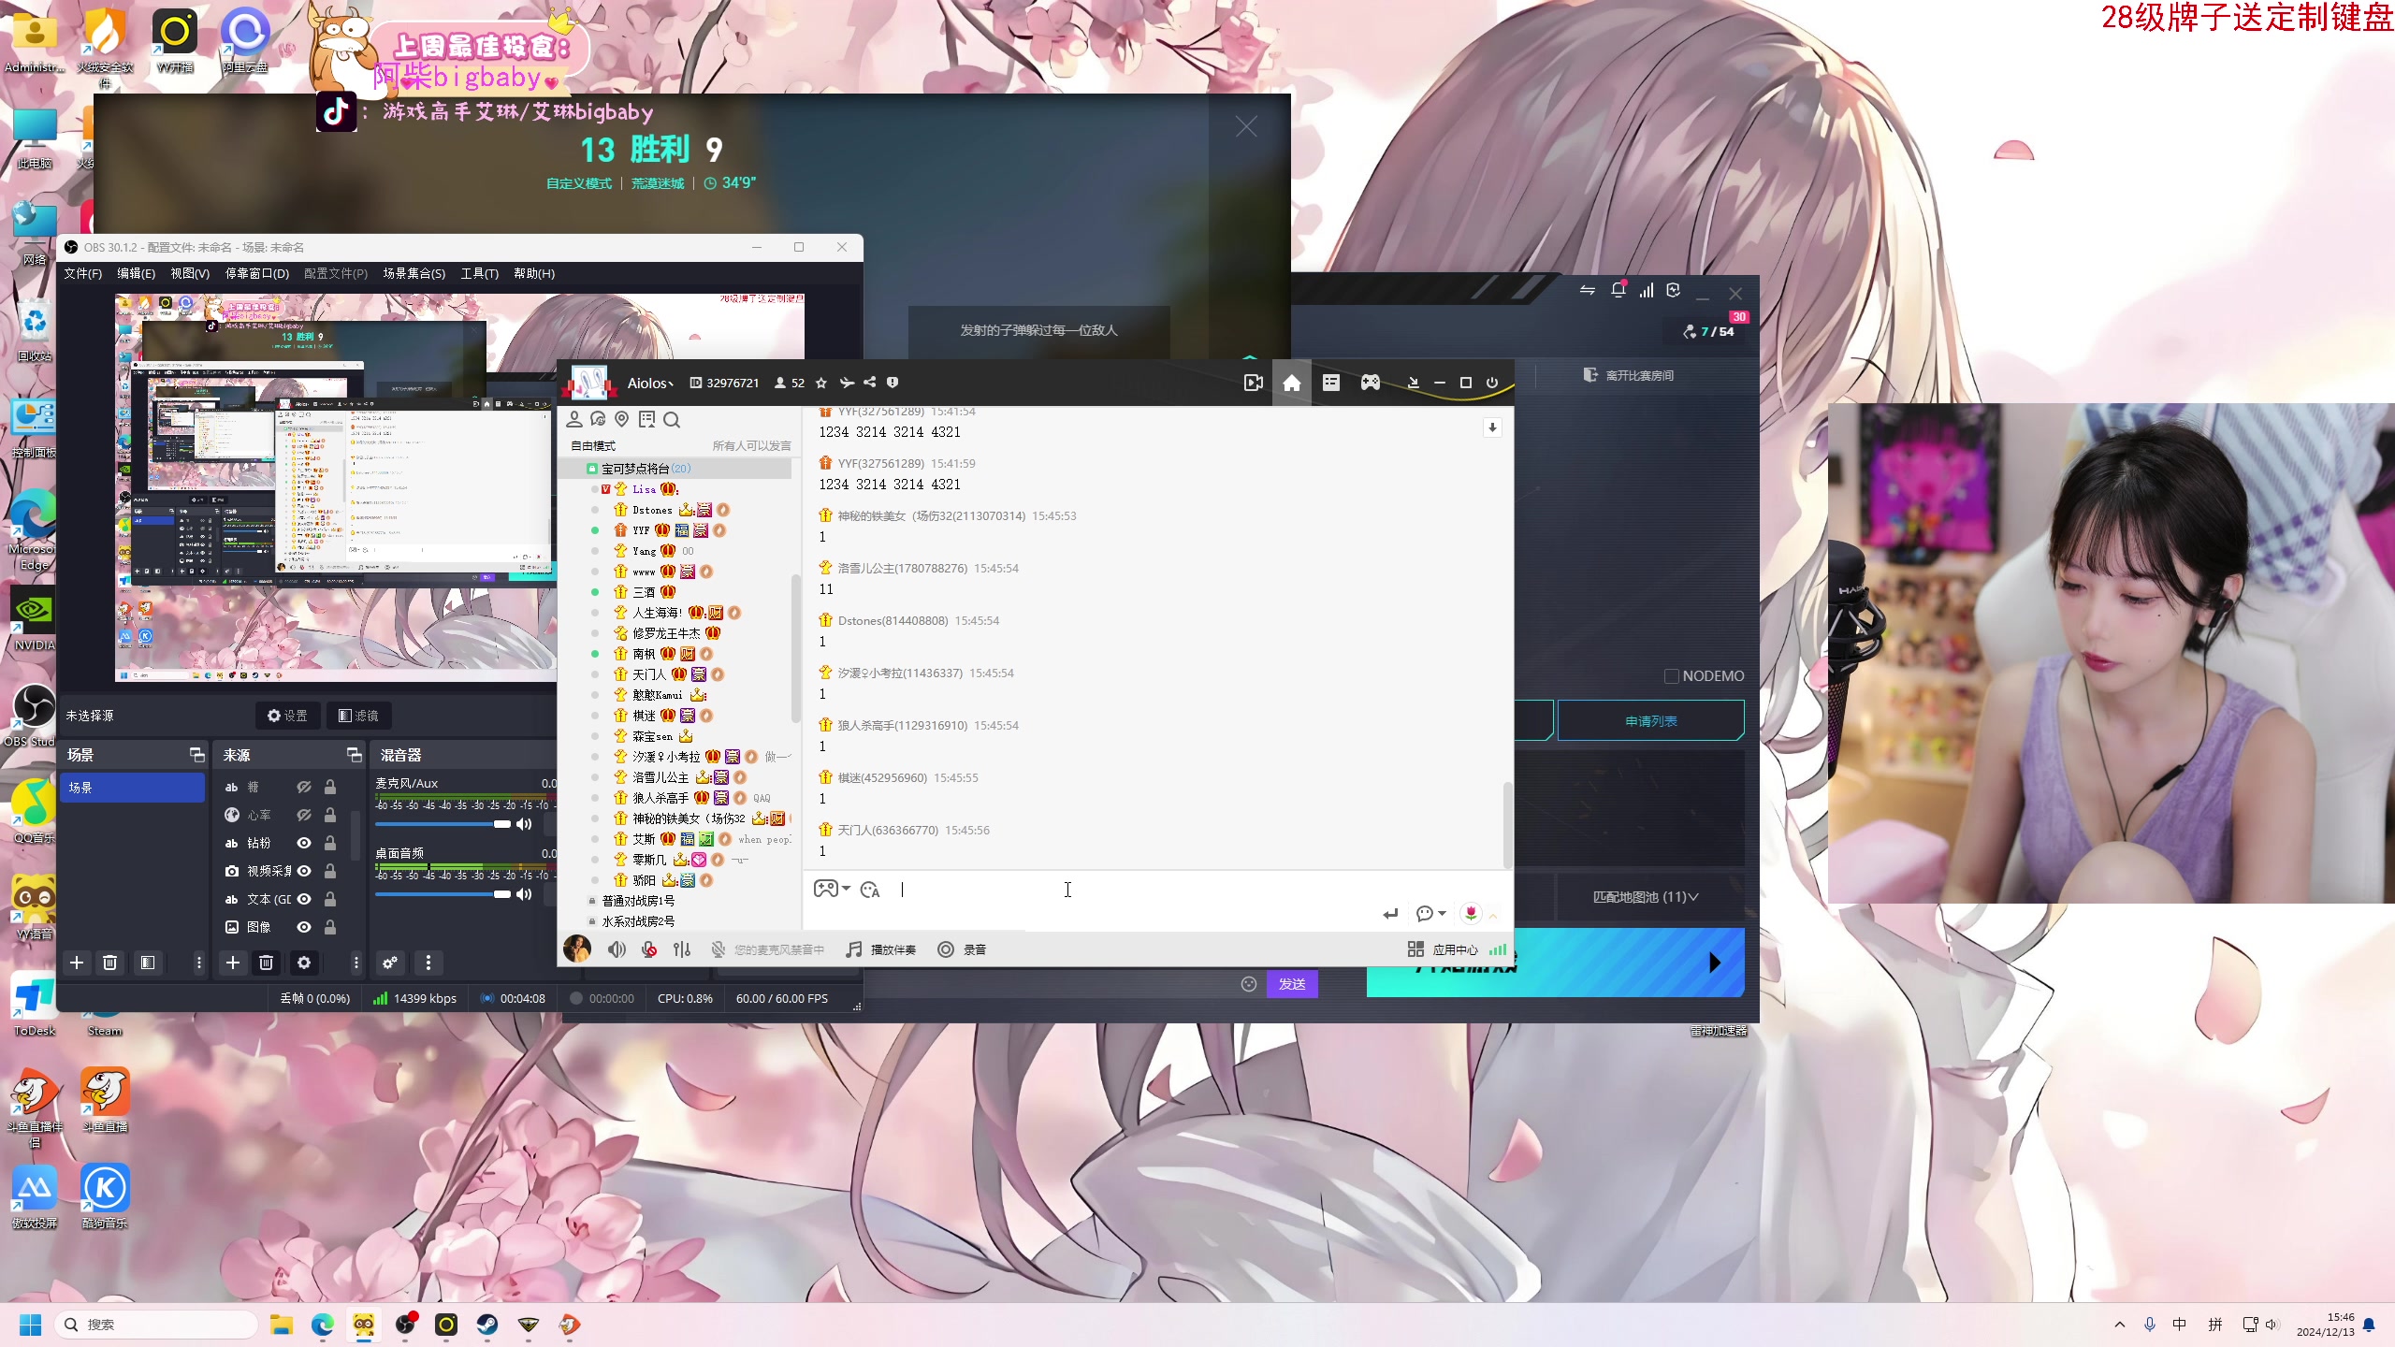The image size is (2395, 1347).
Task: Open the YY channel list icon beside home
Action: (x=1330, y=383)
